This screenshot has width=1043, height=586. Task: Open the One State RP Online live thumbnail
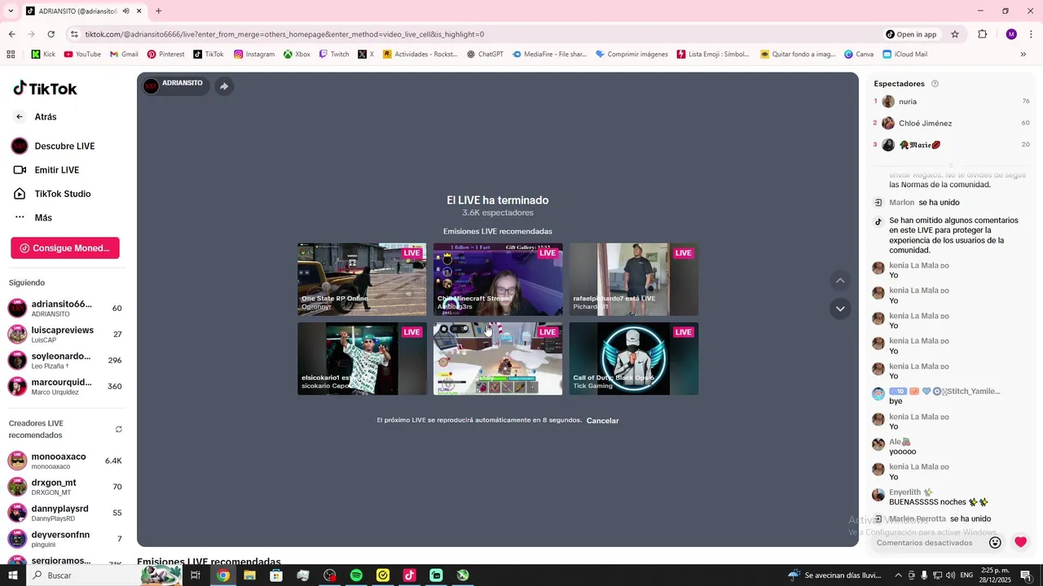click(362, 279)
